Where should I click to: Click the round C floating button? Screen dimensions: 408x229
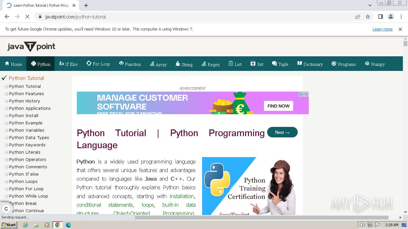(x=6, y=209)
